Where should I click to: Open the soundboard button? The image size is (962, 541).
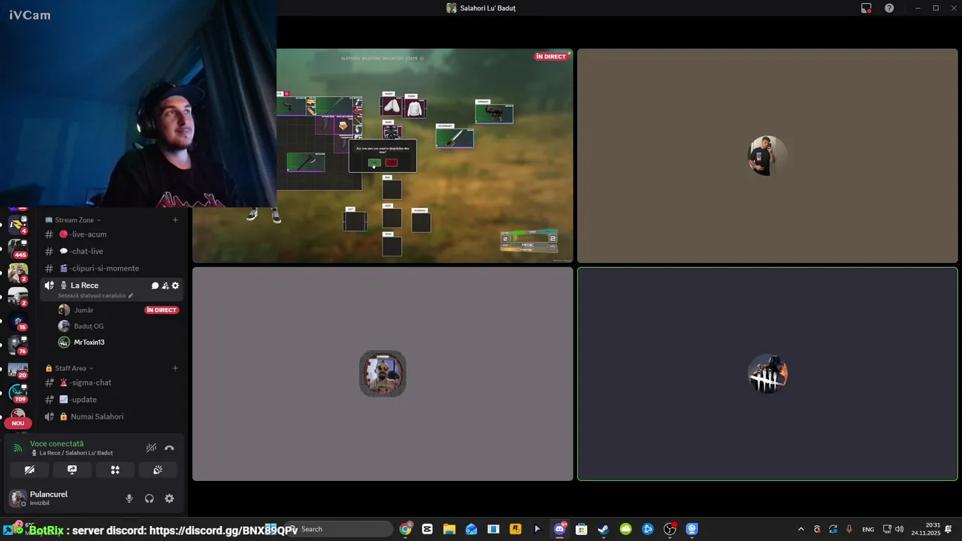pyautogui.click(x=158, y=470)
